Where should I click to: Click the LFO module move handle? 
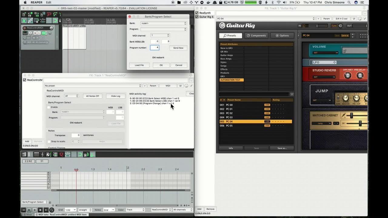coord(334,62)
